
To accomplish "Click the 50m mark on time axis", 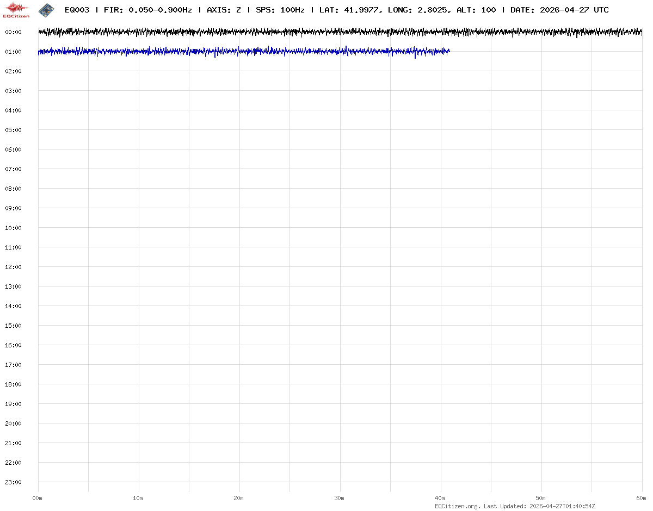I will [x=541, y=498].
